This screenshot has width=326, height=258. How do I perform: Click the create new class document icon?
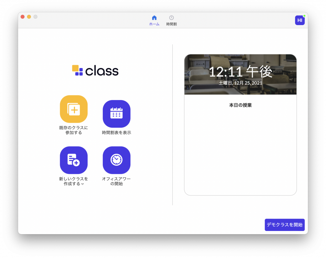click(x=74, y=160)
